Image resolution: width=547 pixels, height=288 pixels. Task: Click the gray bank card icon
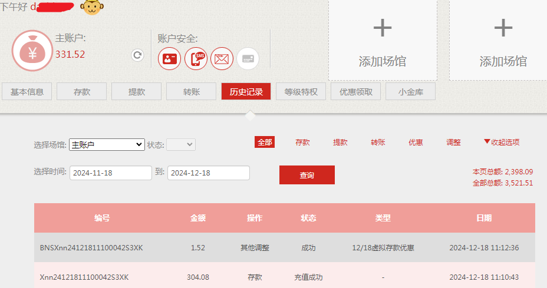tap(248, 59)
